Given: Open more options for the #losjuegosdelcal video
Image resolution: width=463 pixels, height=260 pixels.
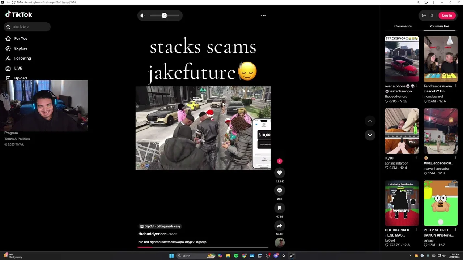Looking at the screenshot, I should [455, 158].
